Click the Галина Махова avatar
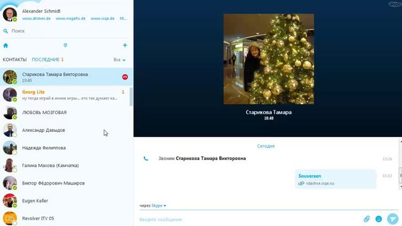Viewport: 402px width, 226px height. (x=10, y=165)
